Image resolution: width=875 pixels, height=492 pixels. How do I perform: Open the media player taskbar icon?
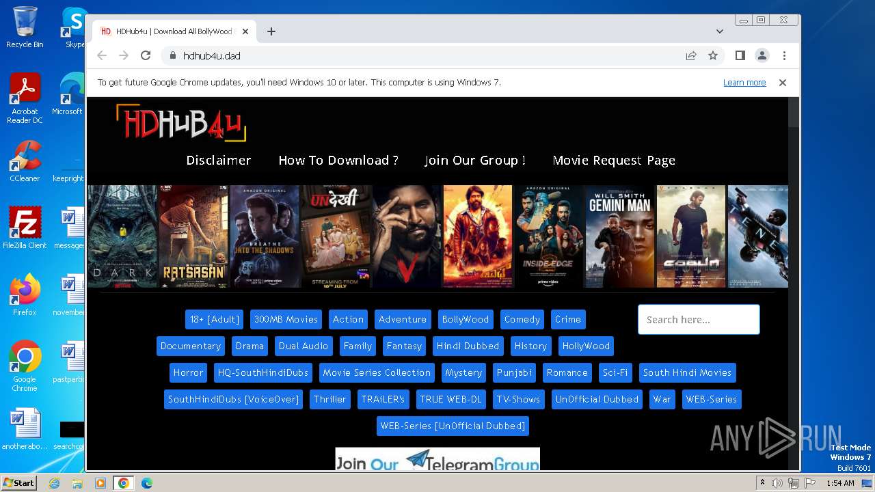tap(100, 483)
